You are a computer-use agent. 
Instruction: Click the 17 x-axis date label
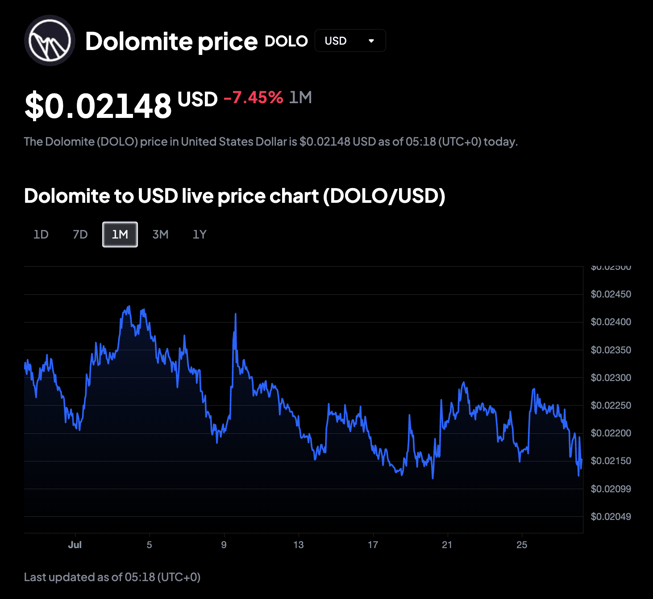pyautogui.click(x=373, y=545)
